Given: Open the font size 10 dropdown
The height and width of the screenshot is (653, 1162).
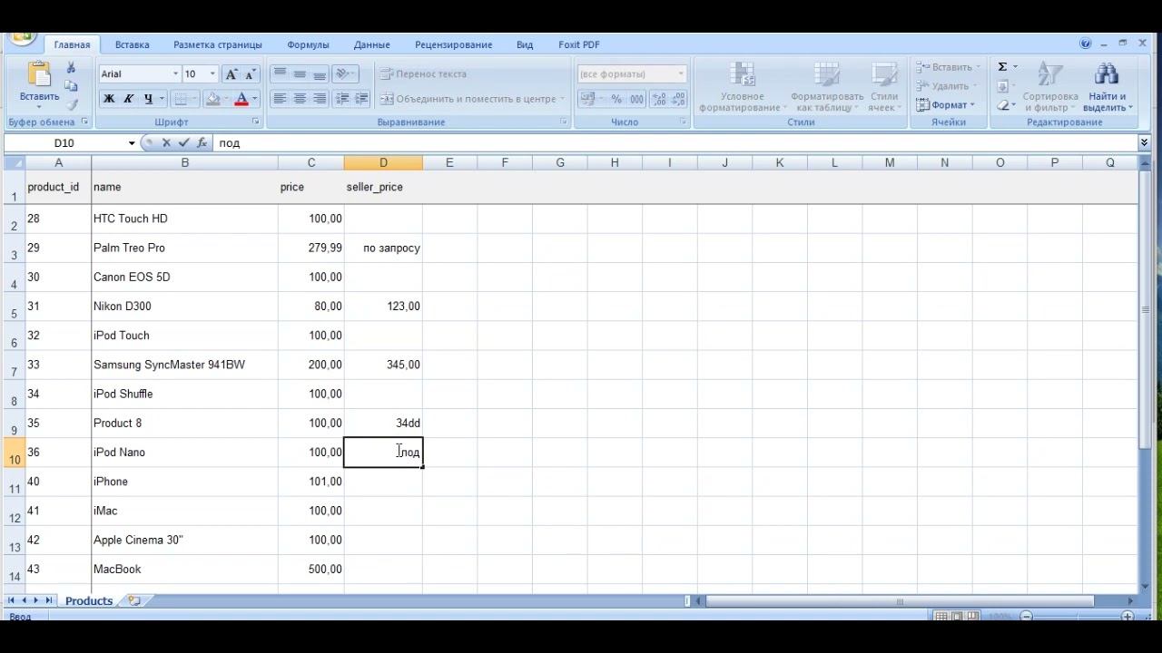Looking at the screenshot, I should [213, 74].
